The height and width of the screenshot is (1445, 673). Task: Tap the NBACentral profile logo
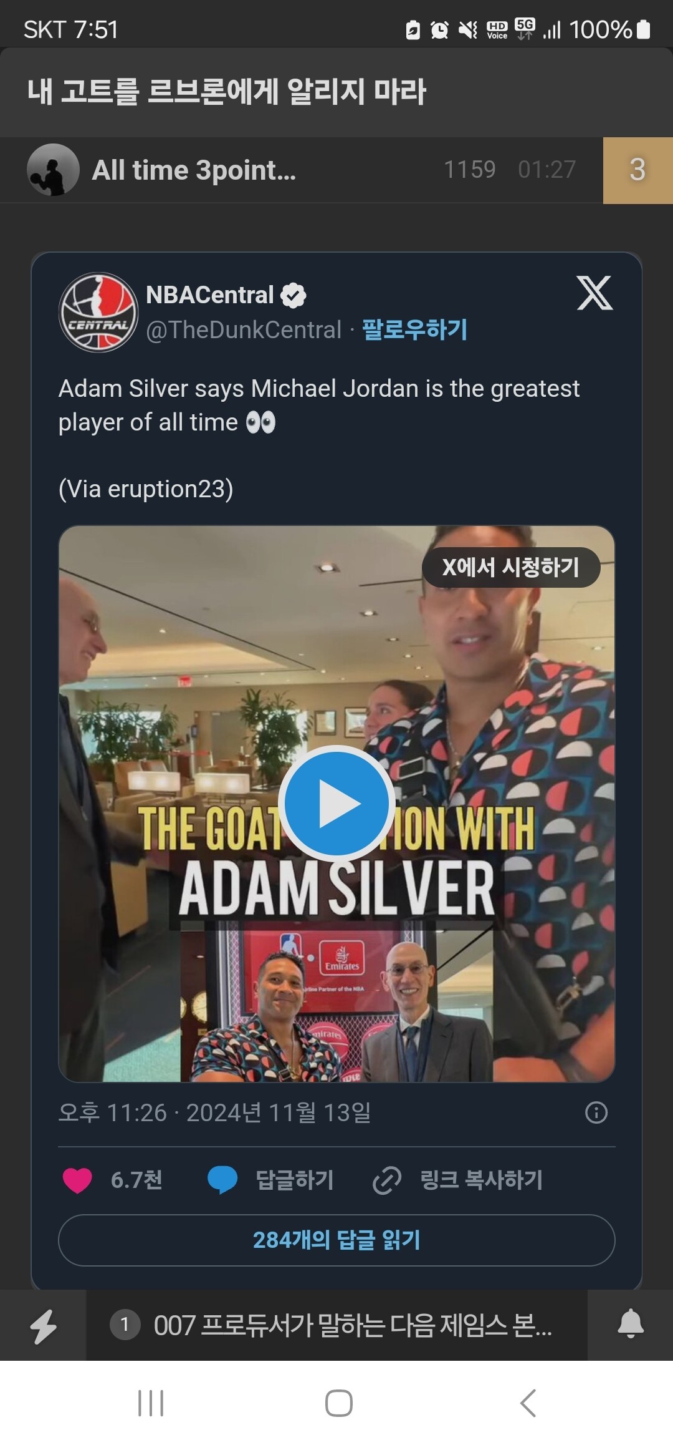(x=98, y=312)
